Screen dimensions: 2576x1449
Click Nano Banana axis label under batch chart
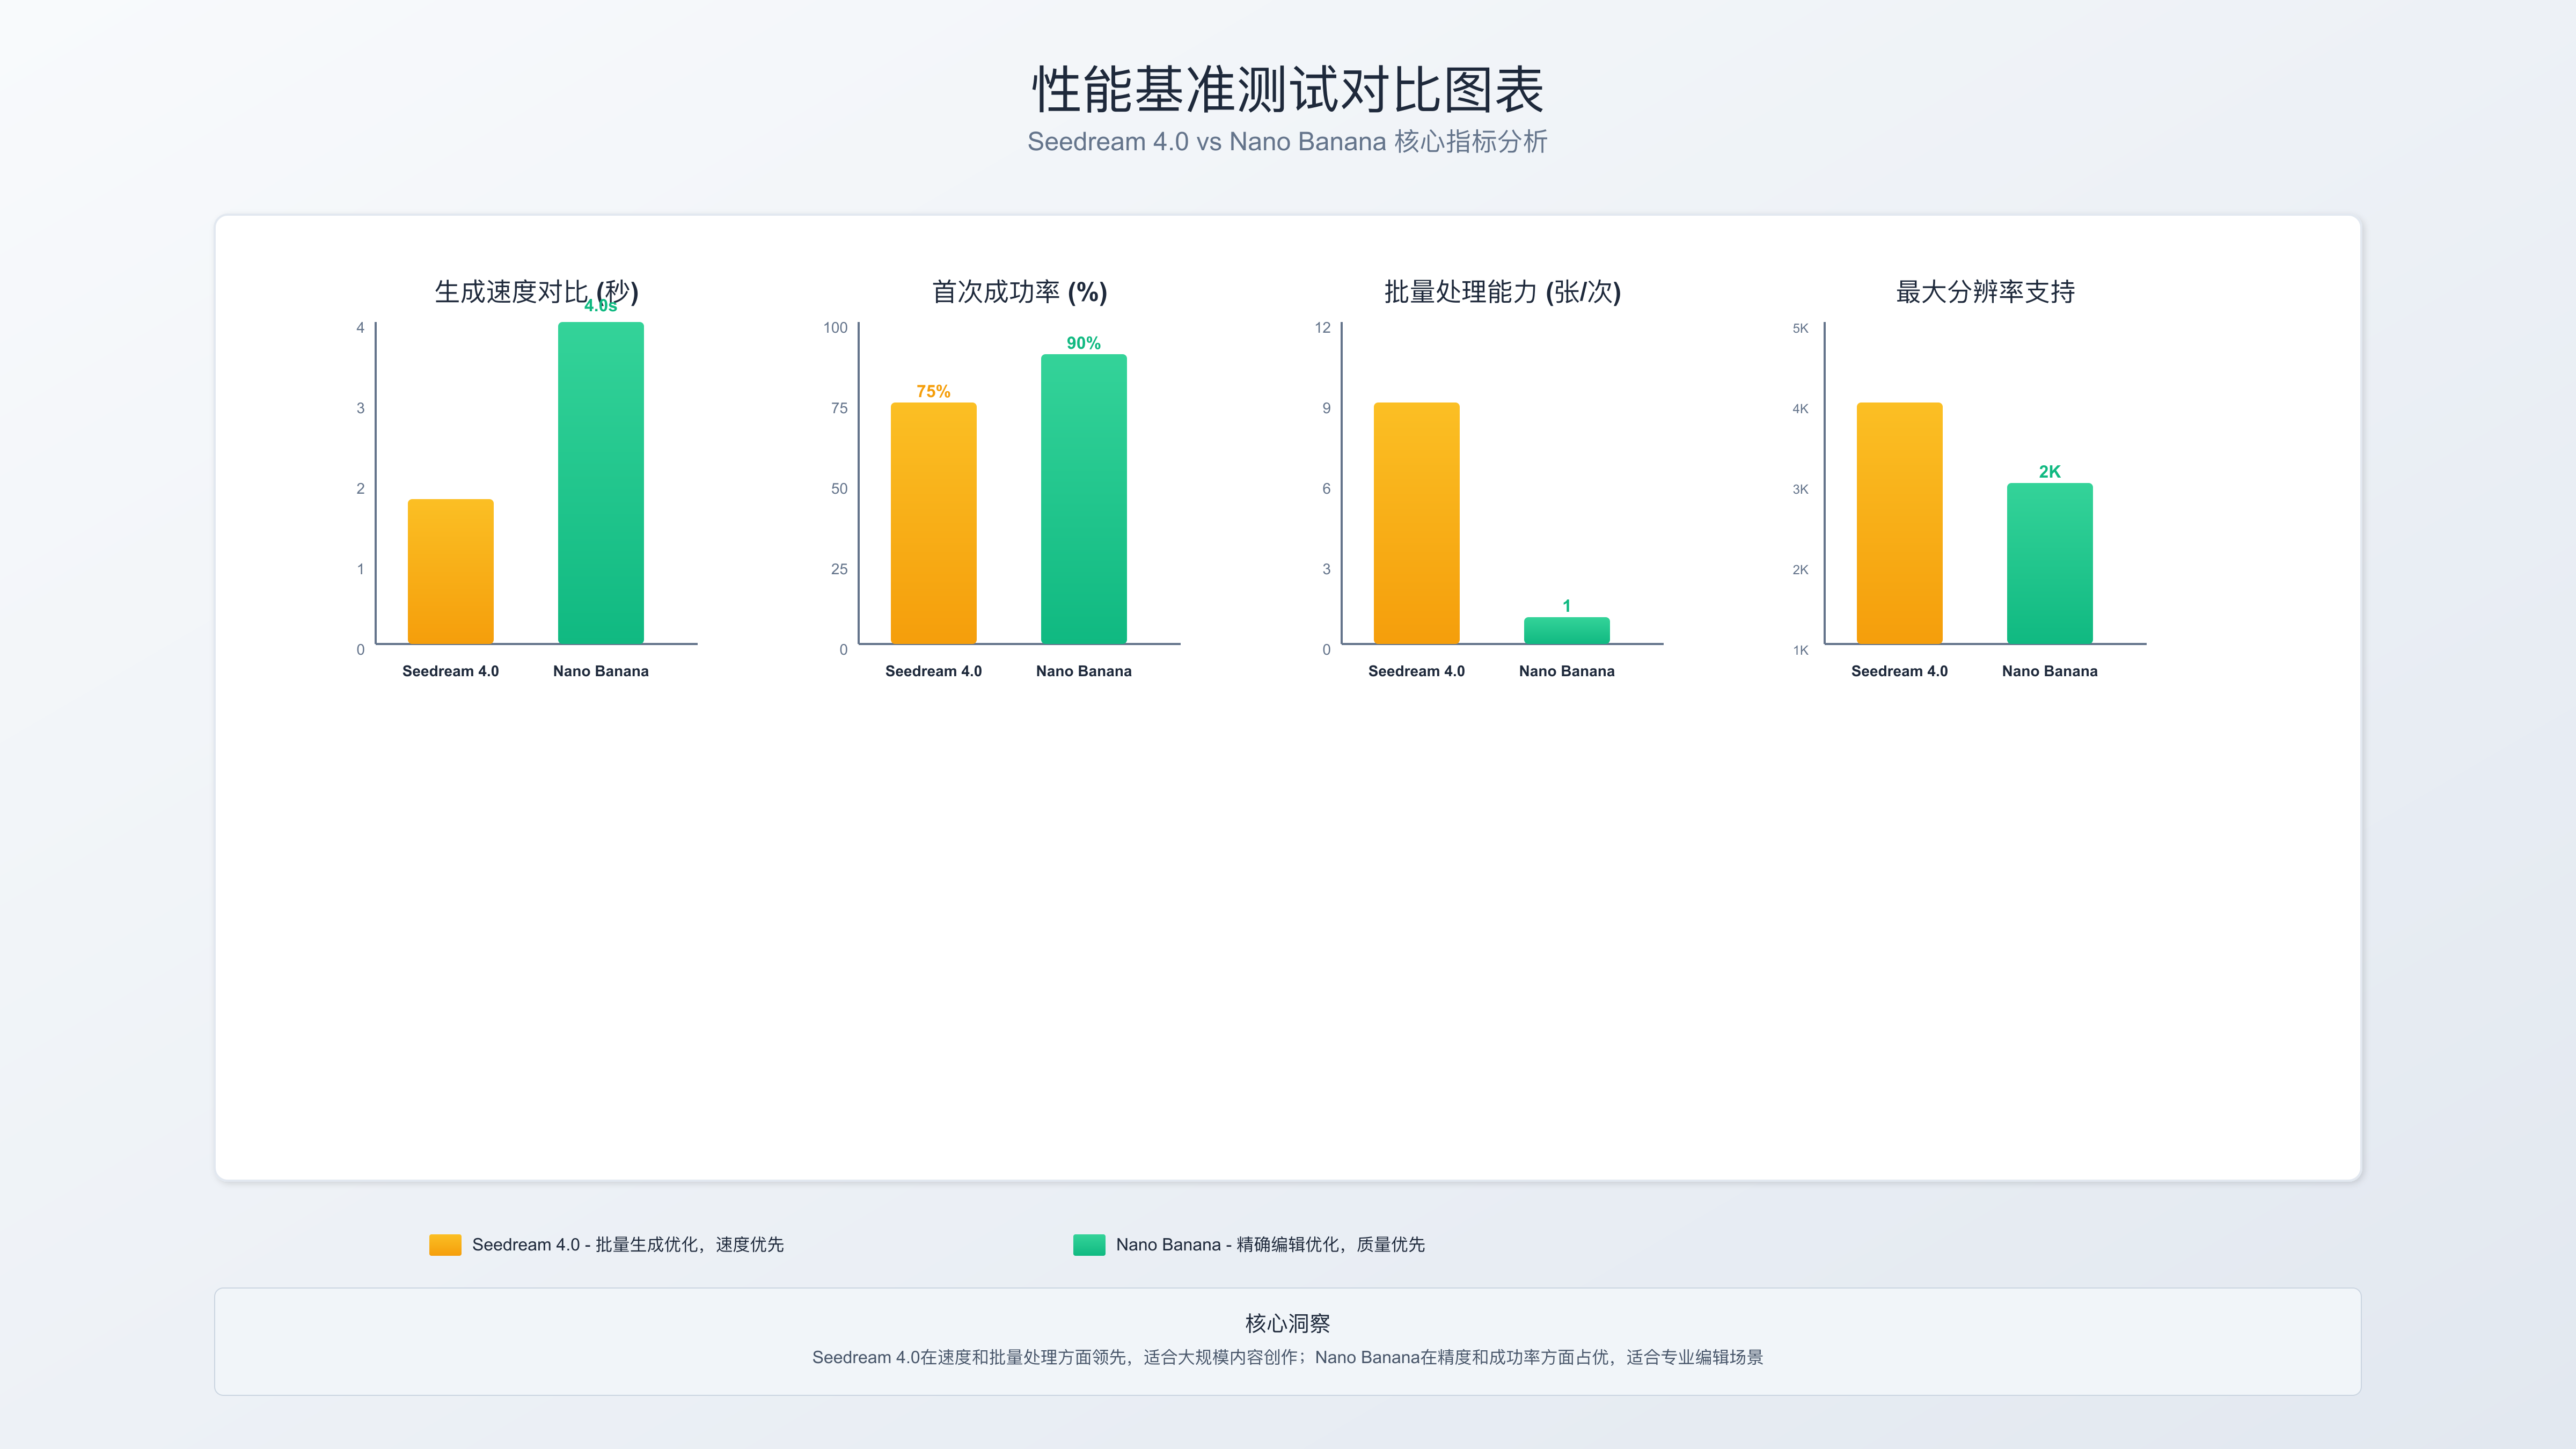(x=1567, y=671)
